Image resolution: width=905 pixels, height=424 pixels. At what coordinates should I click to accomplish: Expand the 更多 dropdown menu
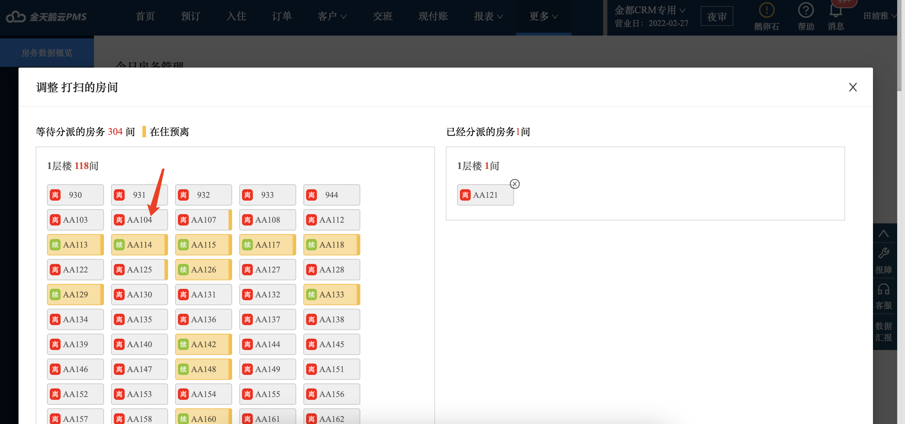coord(543,16)
